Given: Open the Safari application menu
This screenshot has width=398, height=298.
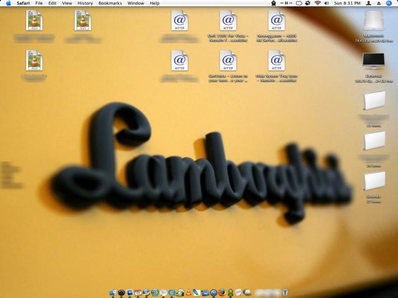Looking at the screenshot, I should [x=23, y=3].
